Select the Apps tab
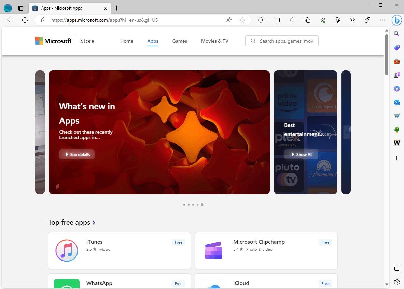Viewport: 404px width, 289px height. coord(153,41)
